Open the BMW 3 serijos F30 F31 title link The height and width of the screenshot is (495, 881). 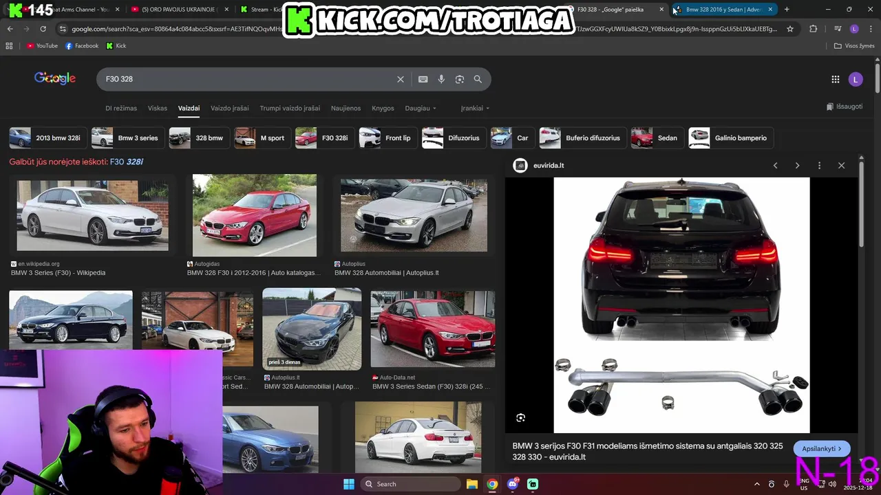point(648,451)
